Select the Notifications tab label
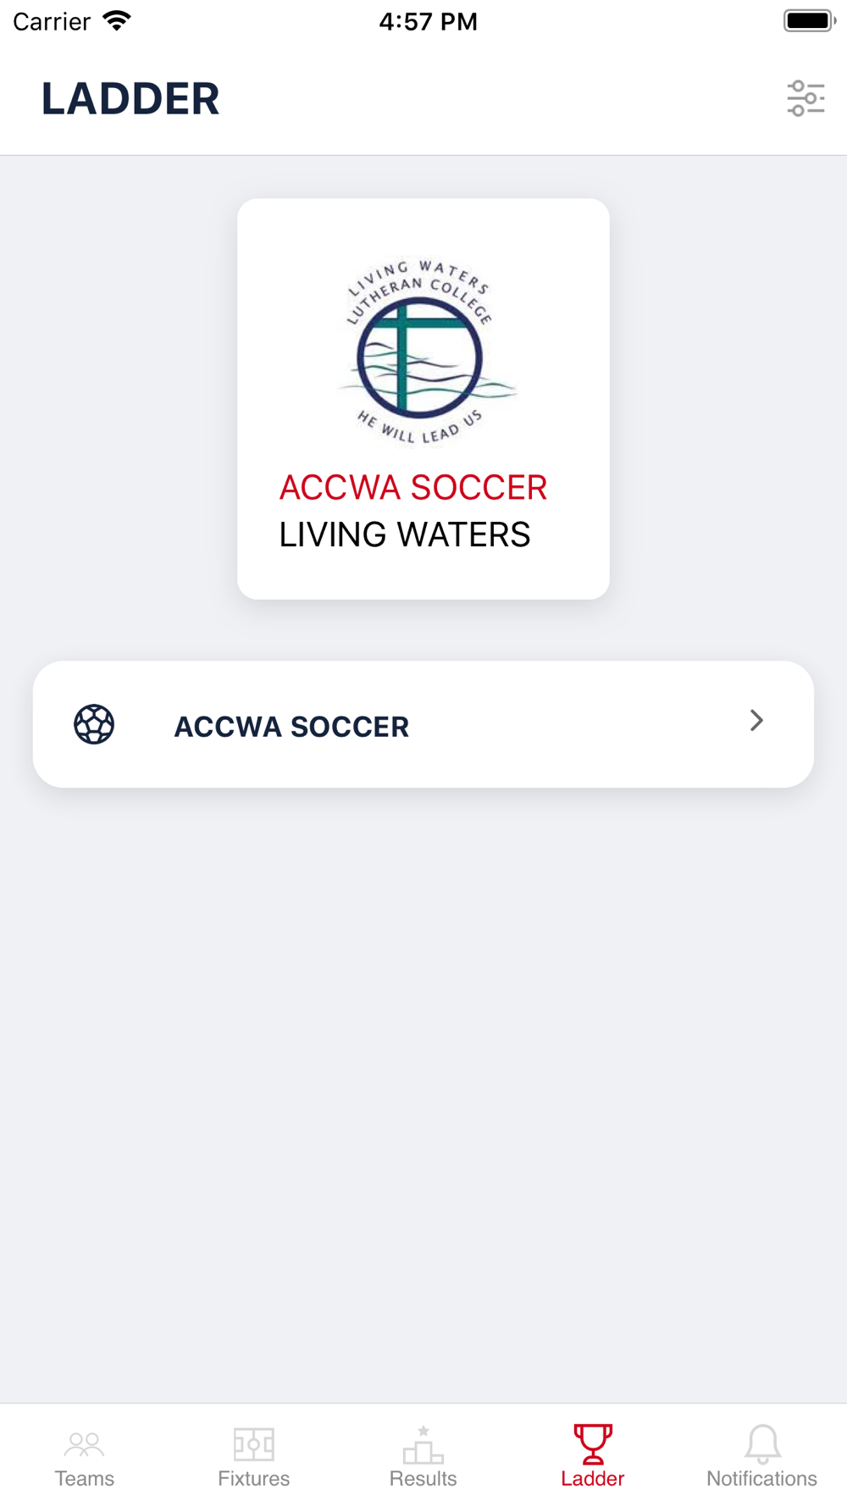This screenshot has height=1506, width=847. pyautogui.click(x=762, y=1479)
